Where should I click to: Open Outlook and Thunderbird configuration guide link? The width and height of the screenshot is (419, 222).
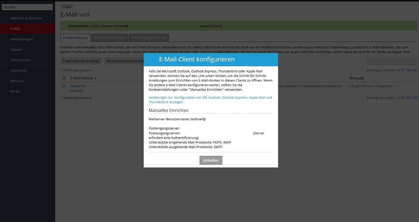pos(210,100)
